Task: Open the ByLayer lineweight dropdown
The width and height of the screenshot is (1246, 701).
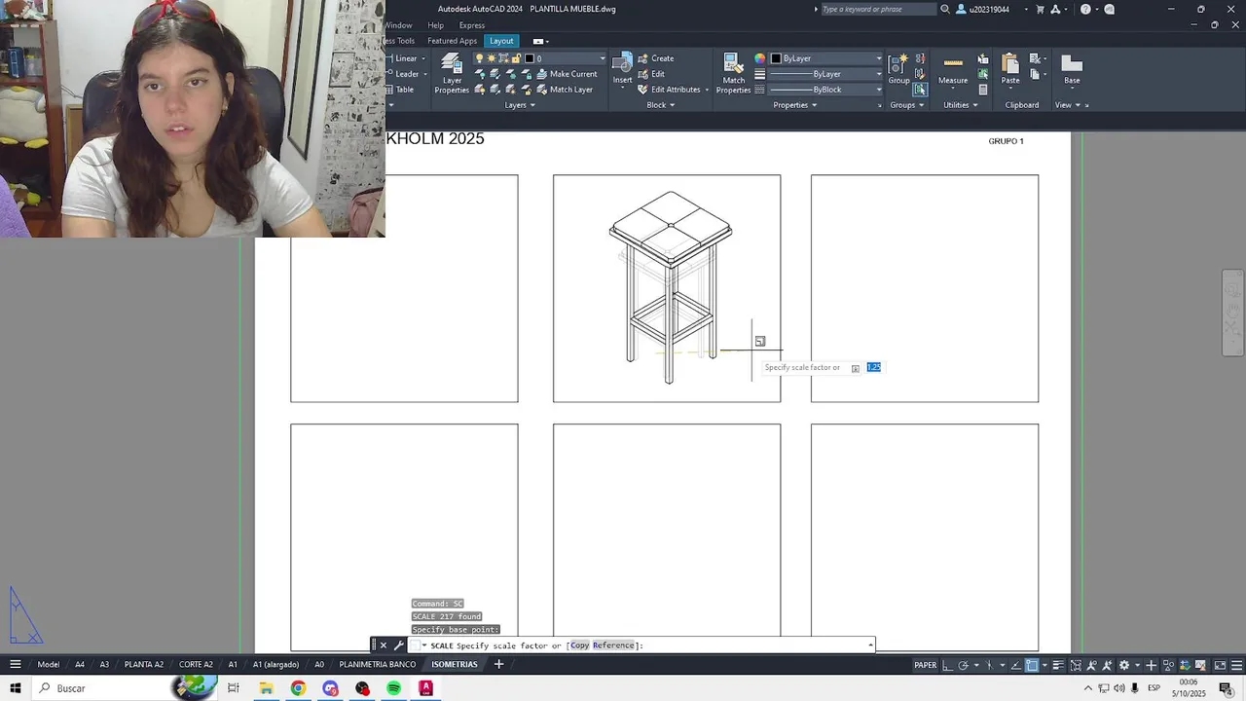Action: pos(878,74)
